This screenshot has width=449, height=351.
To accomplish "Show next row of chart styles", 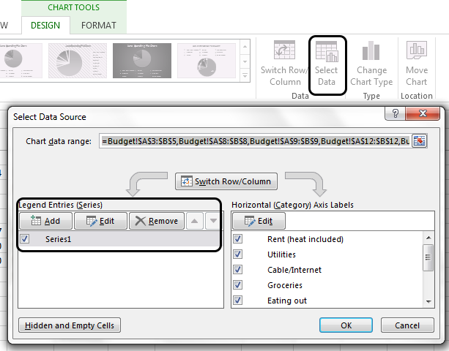I will pyautogui.click(x=245, y=61).
